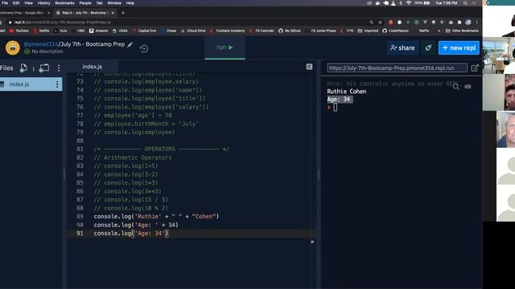Screen dimensions: 515x289
Task: Bookmark this page with the star icon
Action: (x=381, y=22)
